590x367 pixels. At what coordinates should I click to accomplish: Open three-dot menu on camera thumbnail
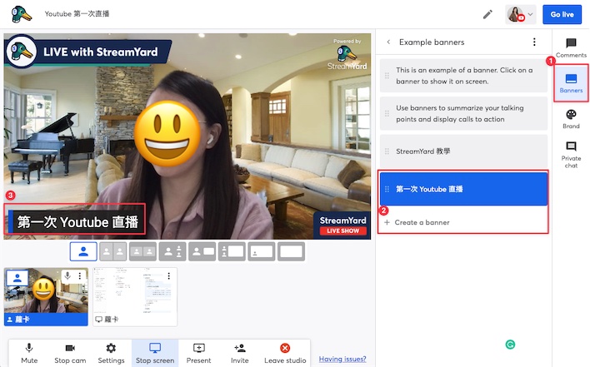click(x=80, y=275)
